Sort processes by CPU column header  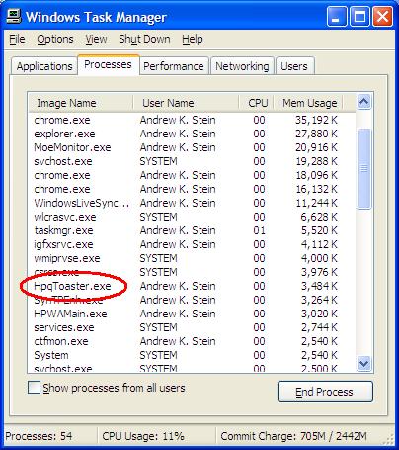tap(257, 103)
